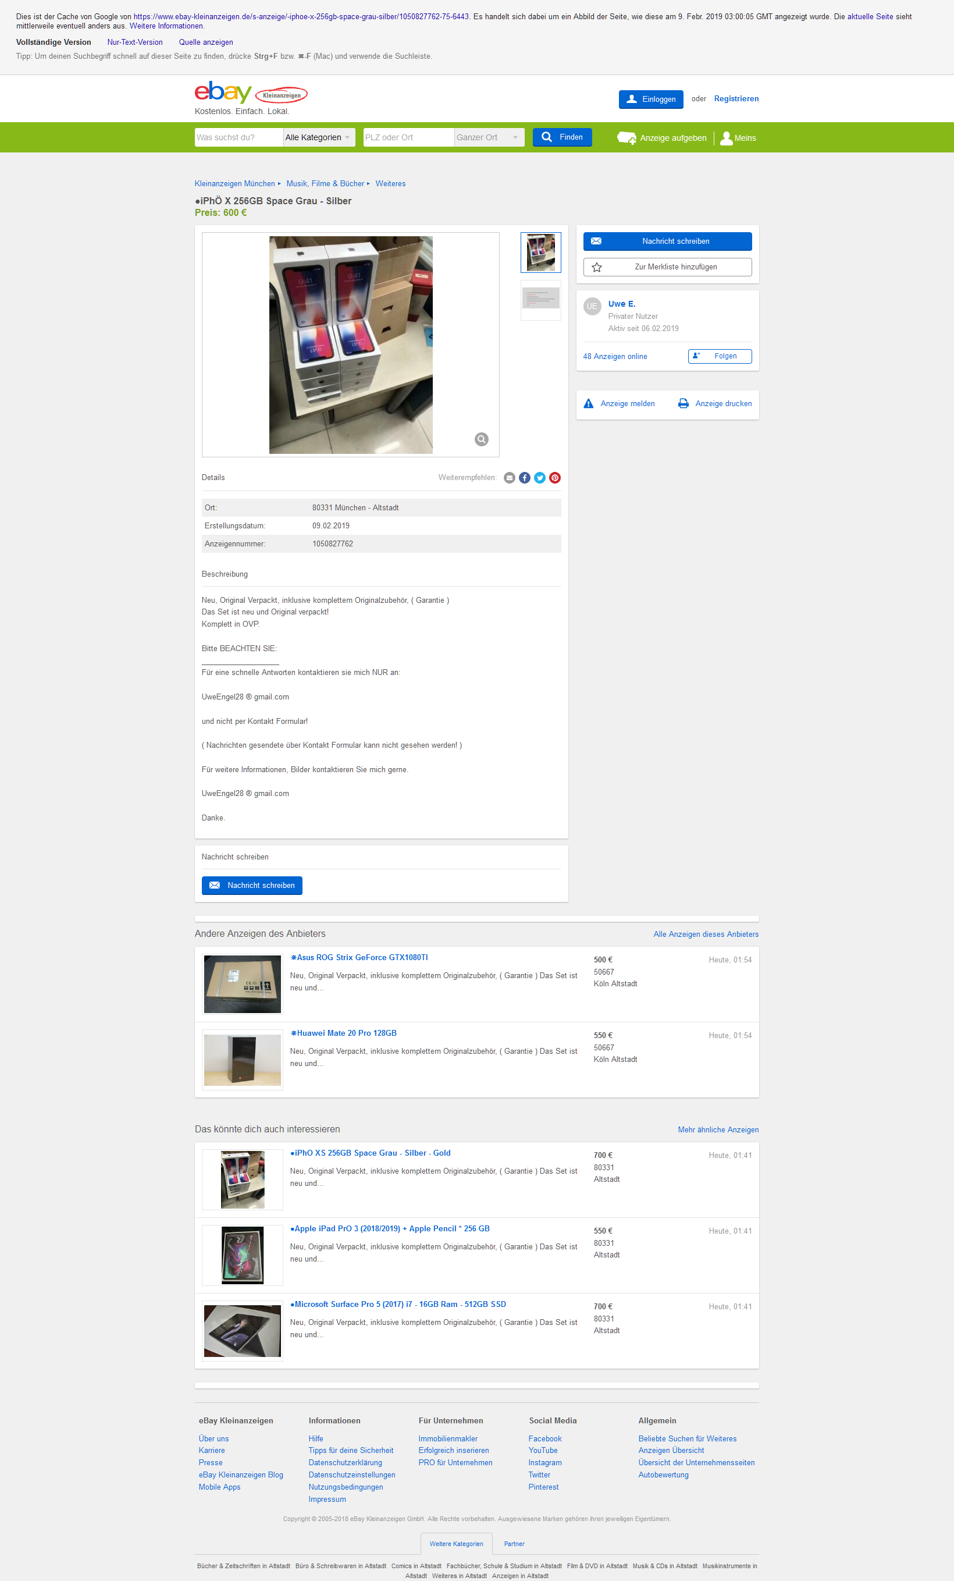Open the Alle Kategorien dropdown

tap(319, 137)
